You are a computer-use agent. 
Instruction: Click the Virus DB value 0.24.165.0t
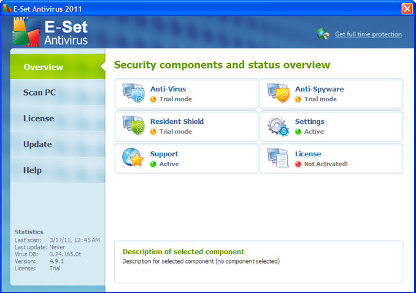(x=65, y=254)
